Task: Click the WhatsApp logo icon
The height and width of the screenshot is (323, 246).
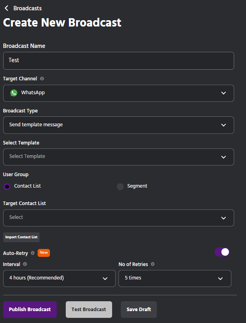Action: (x=14, y=93)
